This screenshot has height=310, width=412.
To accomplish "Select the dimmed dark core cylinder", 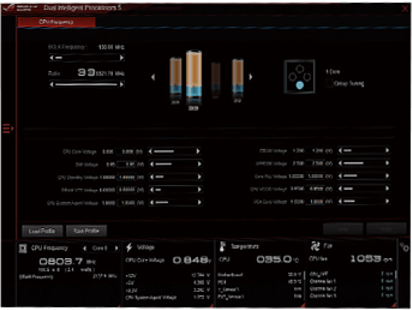I will (x=216, y=79).
